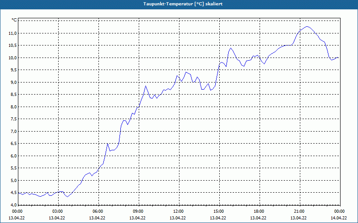Click the 00:00 label above 14.04.22

coord(340,211)
